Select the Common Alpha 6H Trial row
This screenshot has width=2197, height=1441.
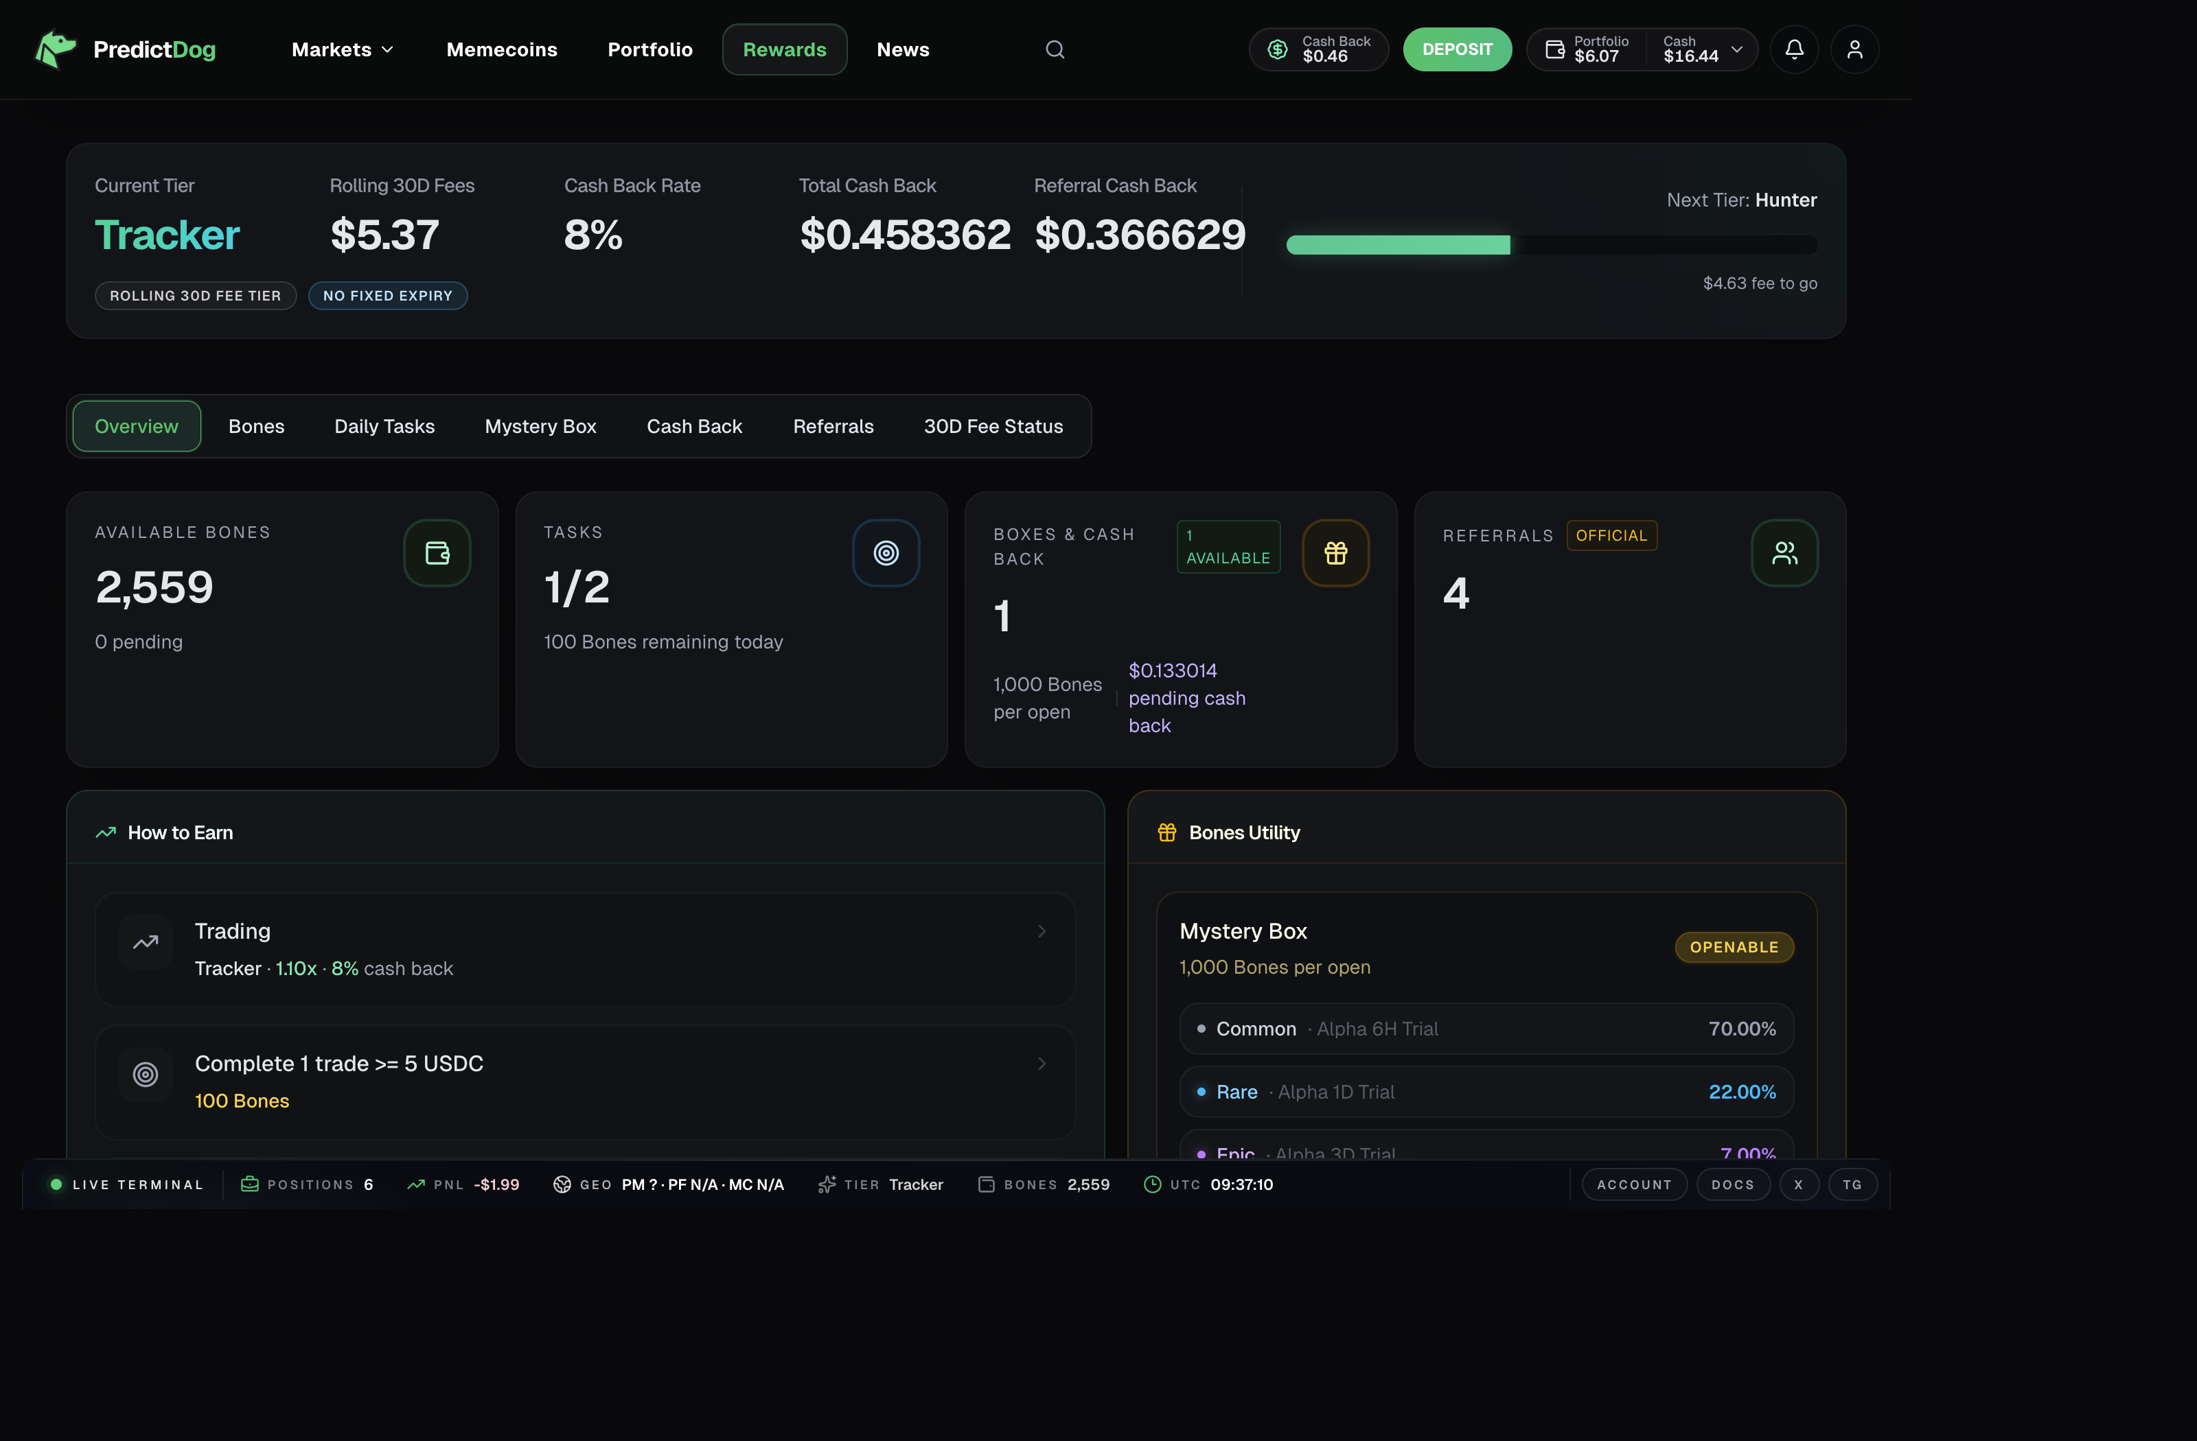[x=1486, y=1029]
